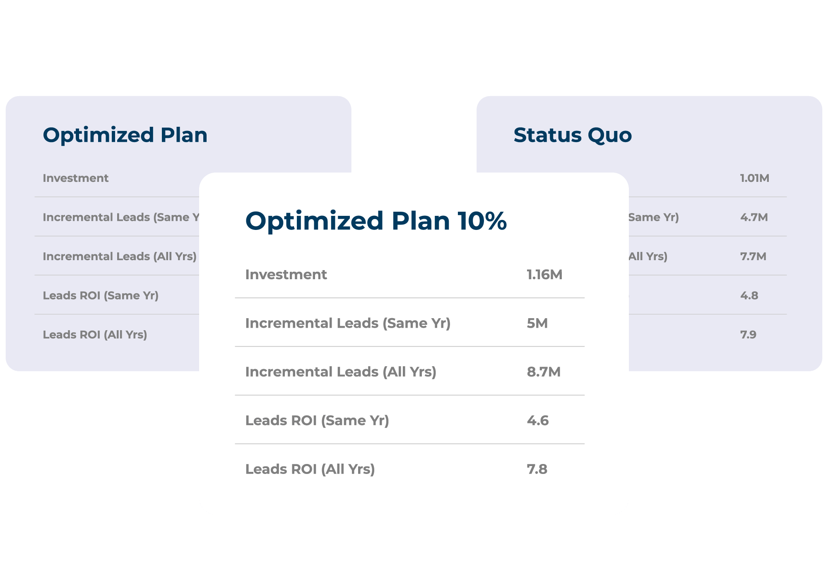Click the 7.7M Status Quo value
828x580 pixels.
point(753,256)
